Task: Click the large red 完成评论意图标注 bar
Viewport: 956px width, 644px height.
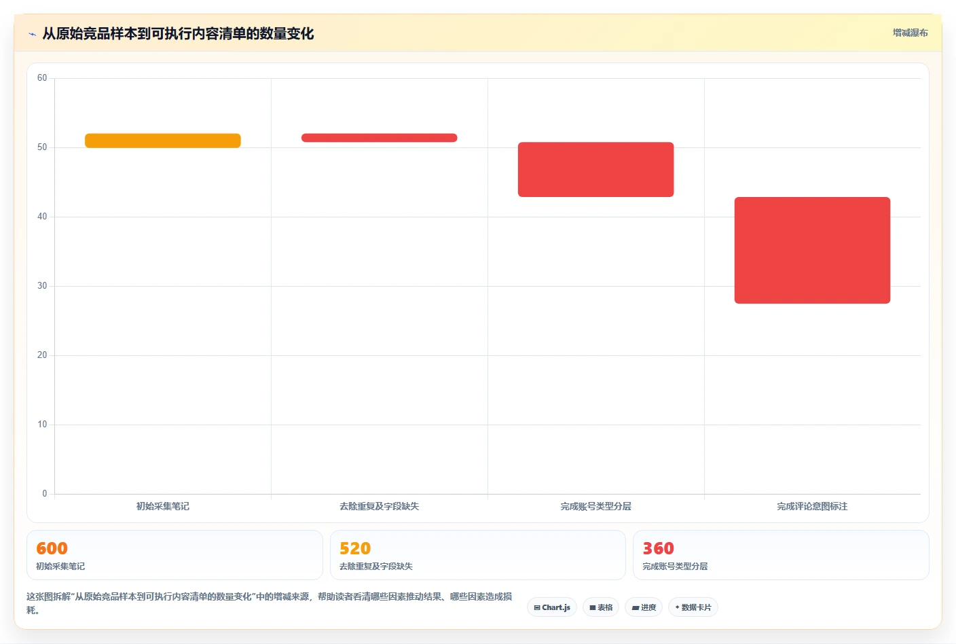Action: 813,250
